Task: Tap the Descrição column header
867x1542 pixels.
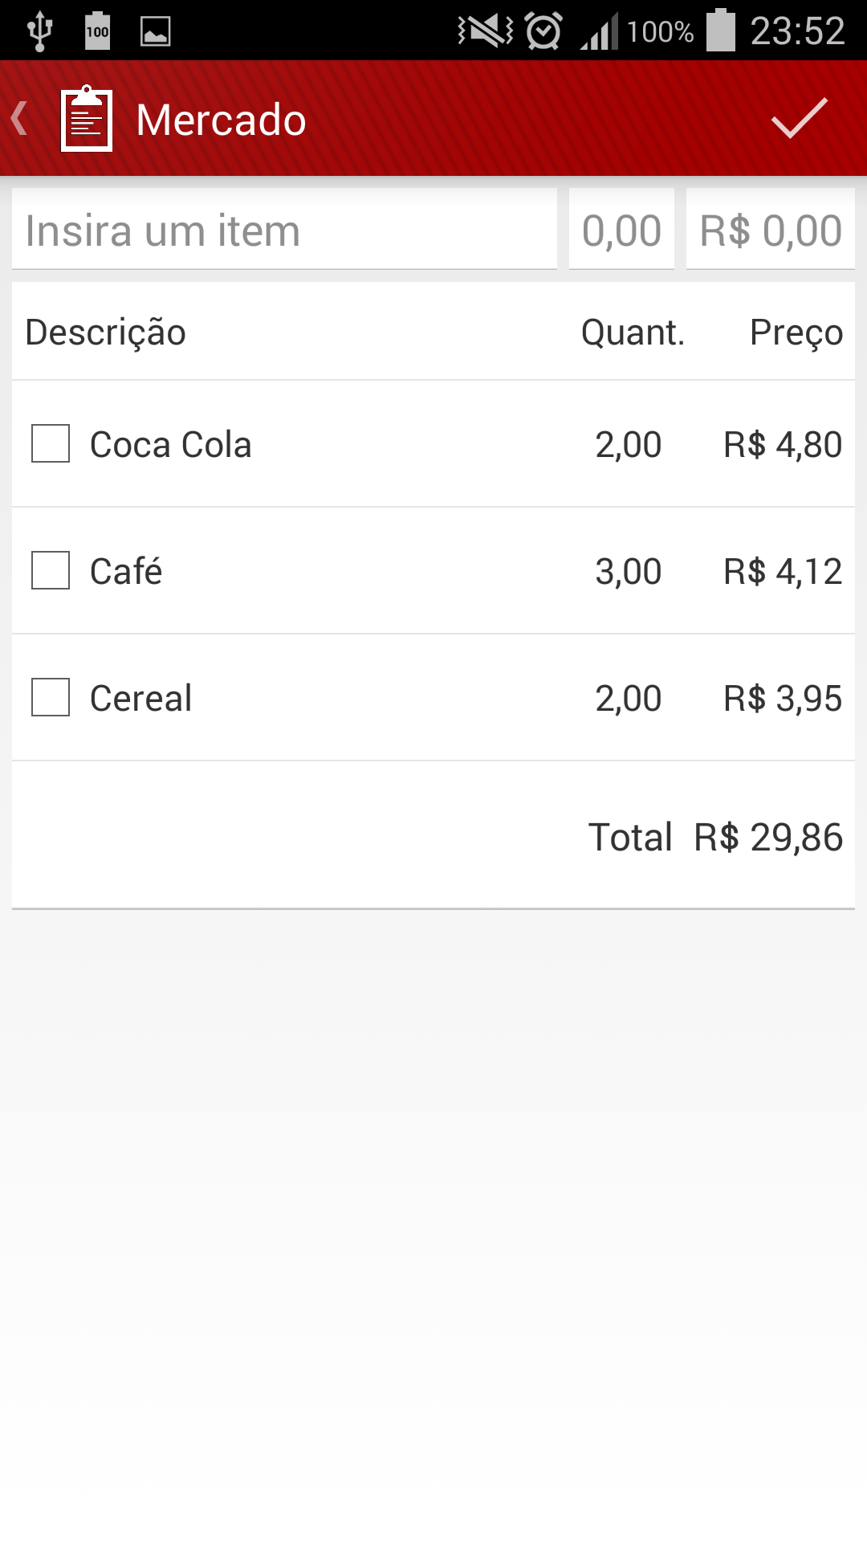Action: point(105,332)
